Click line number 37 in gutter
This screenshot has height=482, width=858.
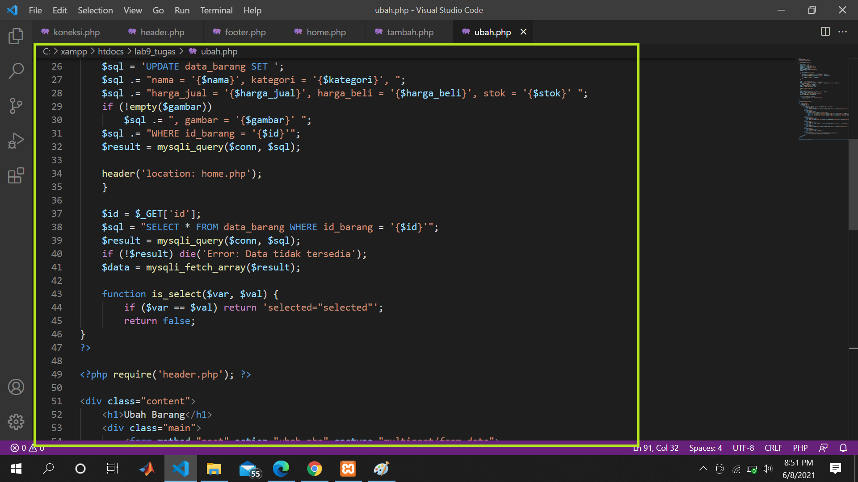pyautogui.click(x=57, y=214)
